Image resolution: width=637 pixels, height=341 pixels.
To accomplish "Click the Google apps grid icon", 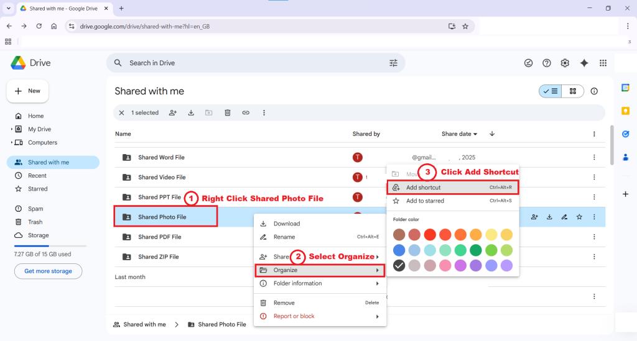I will [603, 63].
